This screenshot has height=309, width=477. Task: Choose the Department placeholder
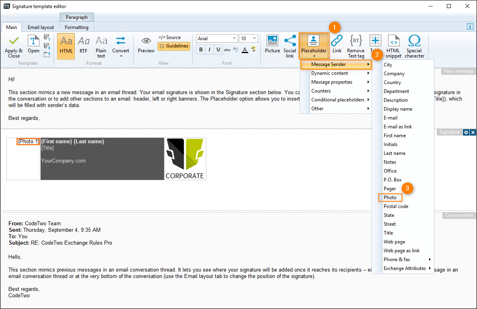pos(403,91)
